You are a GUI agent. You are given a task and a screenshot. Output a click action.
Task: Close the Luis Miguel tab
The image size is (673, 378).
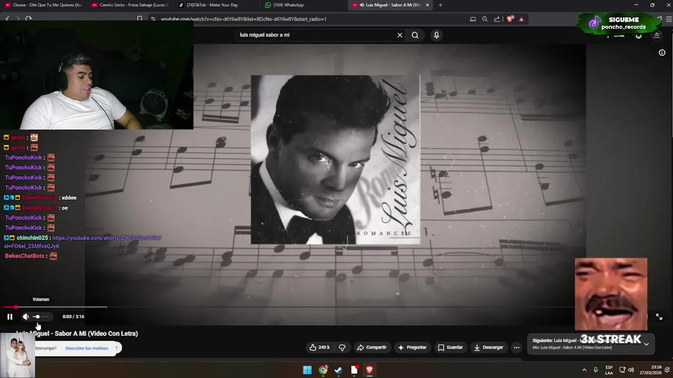click(427, 5)
